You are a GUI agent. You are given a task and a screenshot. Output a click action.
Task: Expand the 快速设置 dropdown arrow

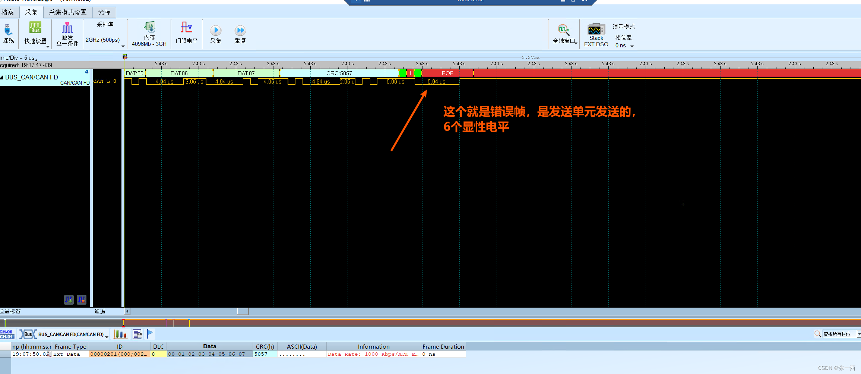(x=48, y=47)
